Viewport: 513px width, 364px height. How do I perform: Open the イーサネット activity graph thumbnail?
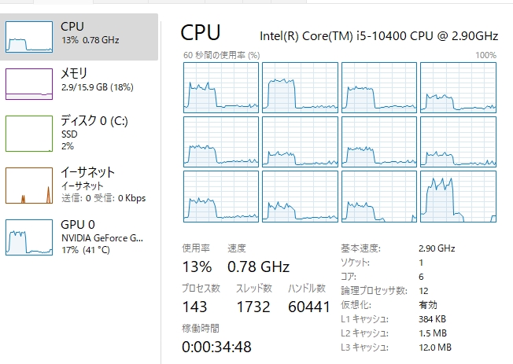click(x=29, y=185)
